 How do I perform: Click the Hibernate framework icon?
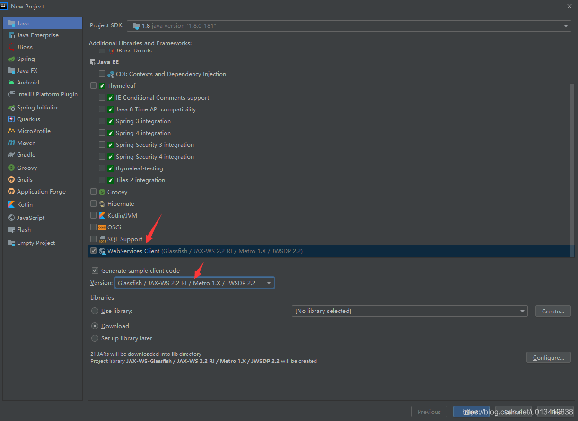(x=102, y=203)
